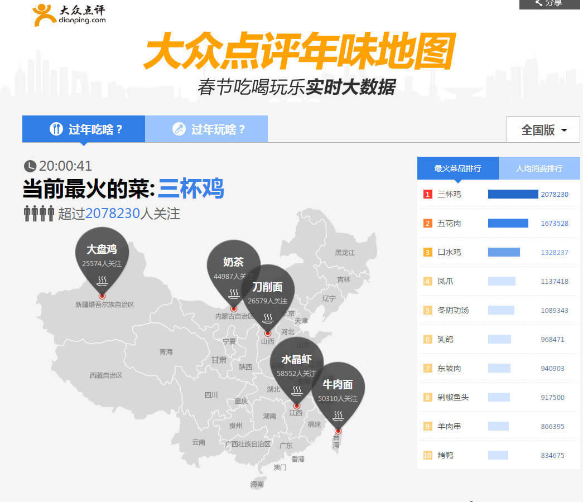Click 东坡肉 in the ranking list
The height and width of the screenshot is (502, 583).
pos(449,368)
